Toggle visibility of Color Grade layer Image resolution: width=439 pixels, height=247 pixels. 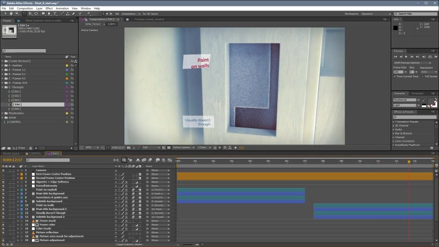coord(3,229)
